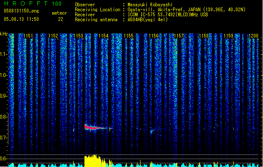Click the 0.8 kHz axis label

(x=3, y=117)
